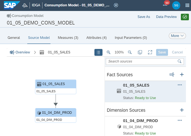Switch to the Attributes (4) tab

tap(96, 37)
